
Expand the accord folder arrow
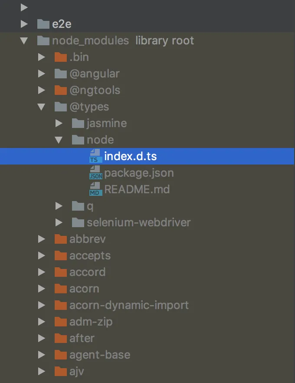(42, 272)
